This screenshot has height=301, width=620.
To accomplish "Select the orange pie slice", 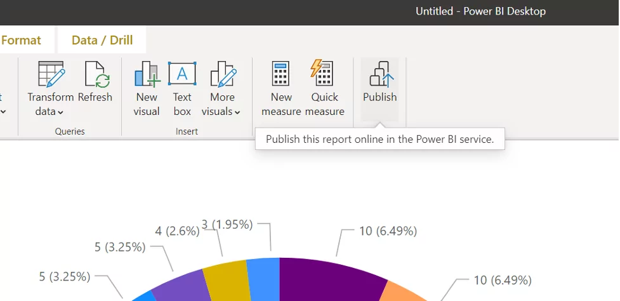I will click(x=401, y=292).
